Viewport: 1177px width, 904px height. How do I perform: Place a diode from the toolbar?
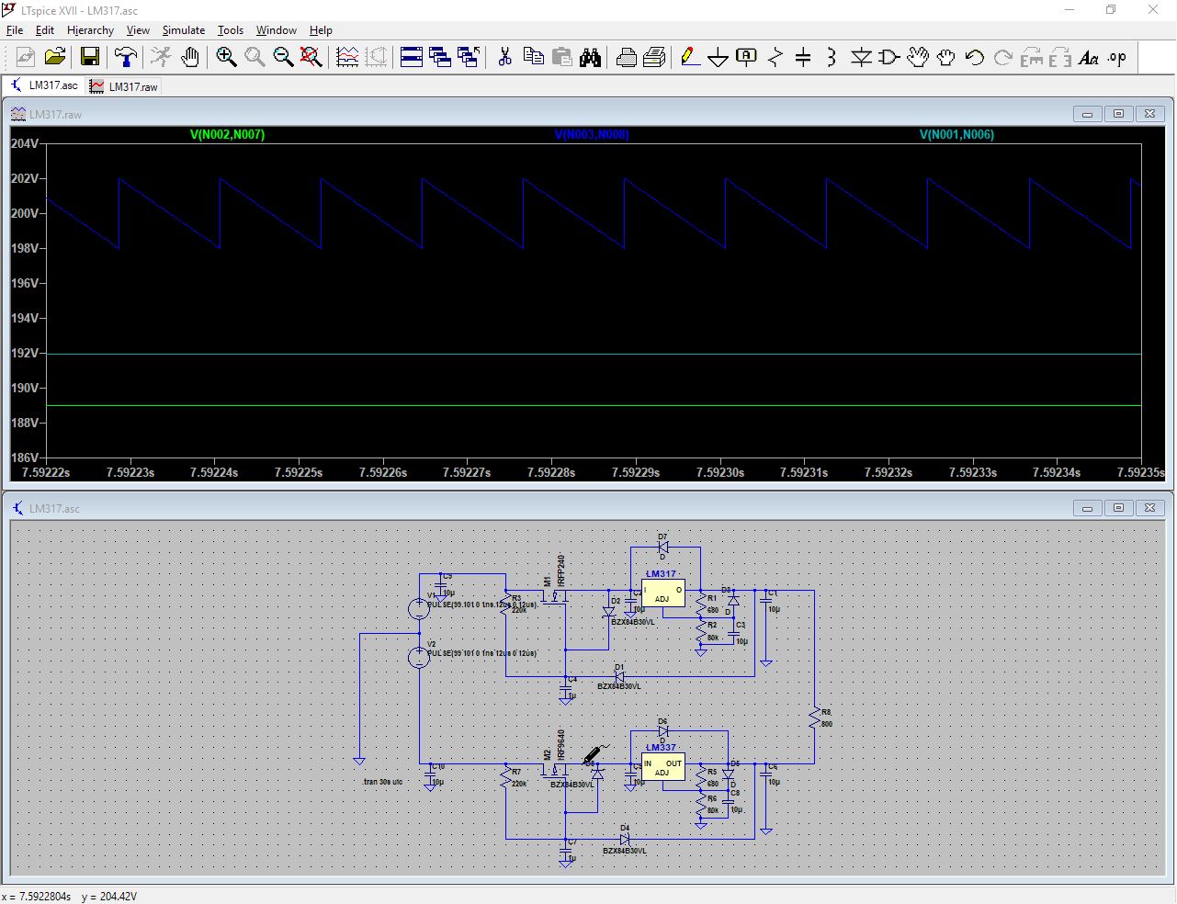click(x=861, y=58)
